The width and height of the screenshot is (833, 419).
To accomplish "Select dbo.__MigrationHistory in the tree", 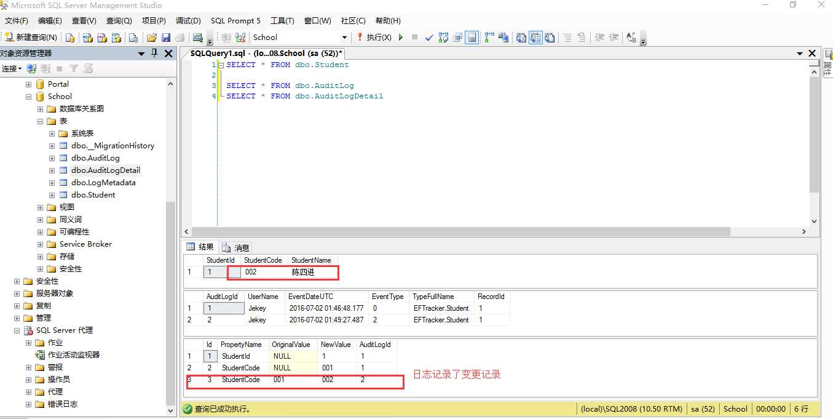I will click(x=113, y=146).
